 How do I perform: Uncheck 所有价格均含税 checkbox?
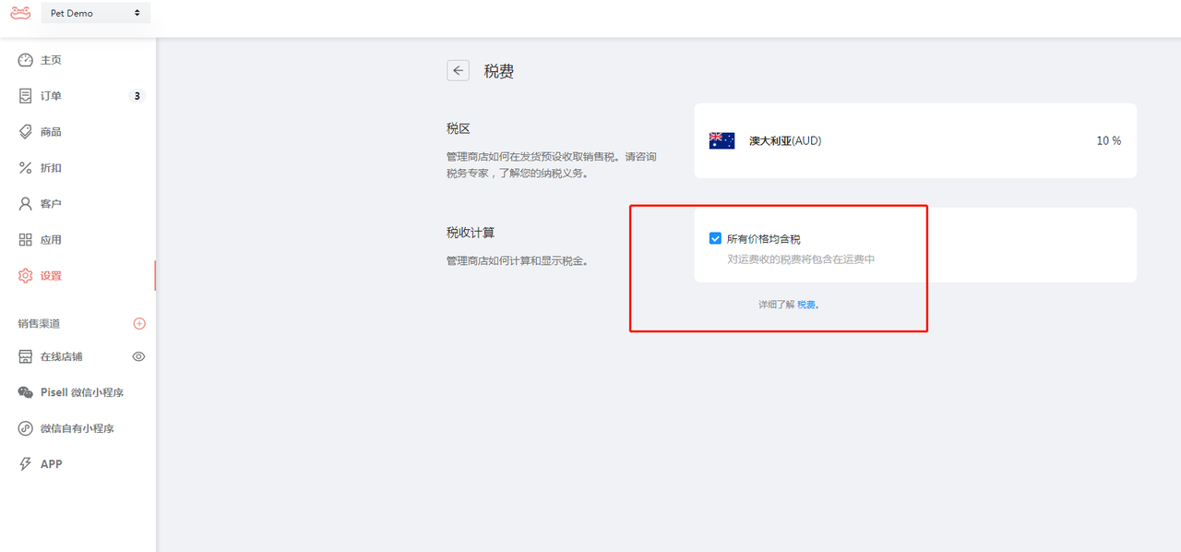[715, 238]
